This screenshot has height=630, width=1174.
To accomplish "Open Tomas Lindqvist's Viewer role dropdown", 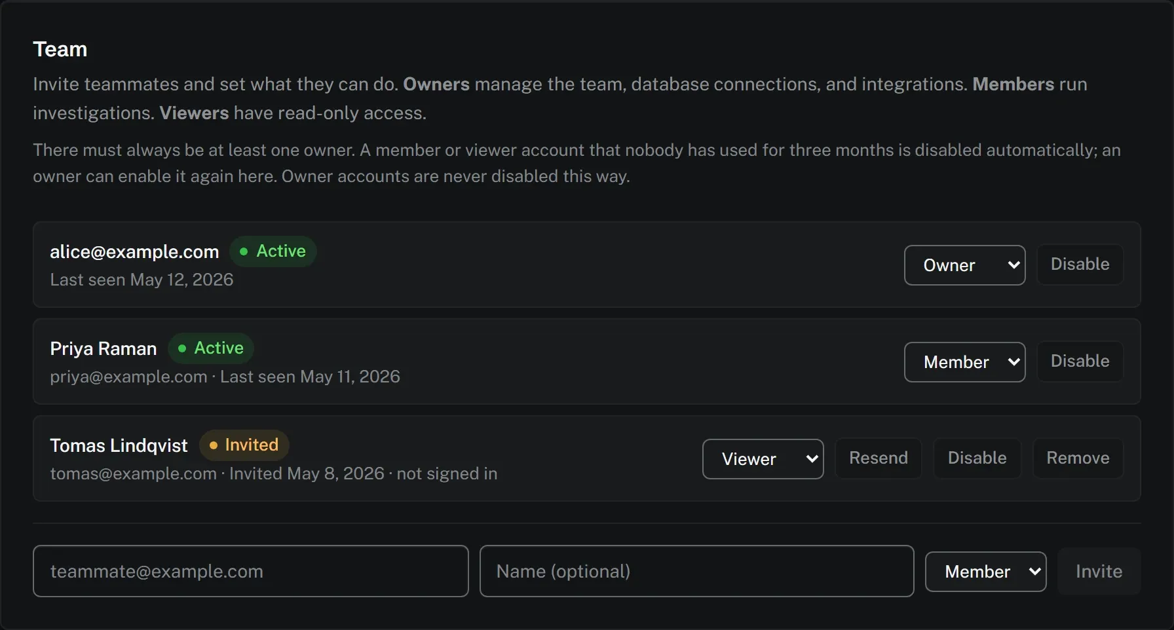I will pos(763,459).
